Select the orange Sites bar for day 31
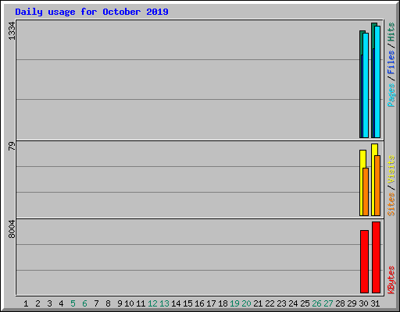This screenshot has width=400, height=312. [x=377, y=186]
